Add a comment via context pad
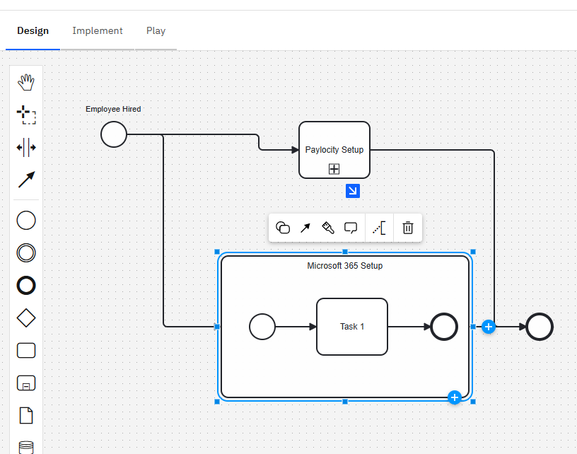The image size is (577, 454). 351,228
